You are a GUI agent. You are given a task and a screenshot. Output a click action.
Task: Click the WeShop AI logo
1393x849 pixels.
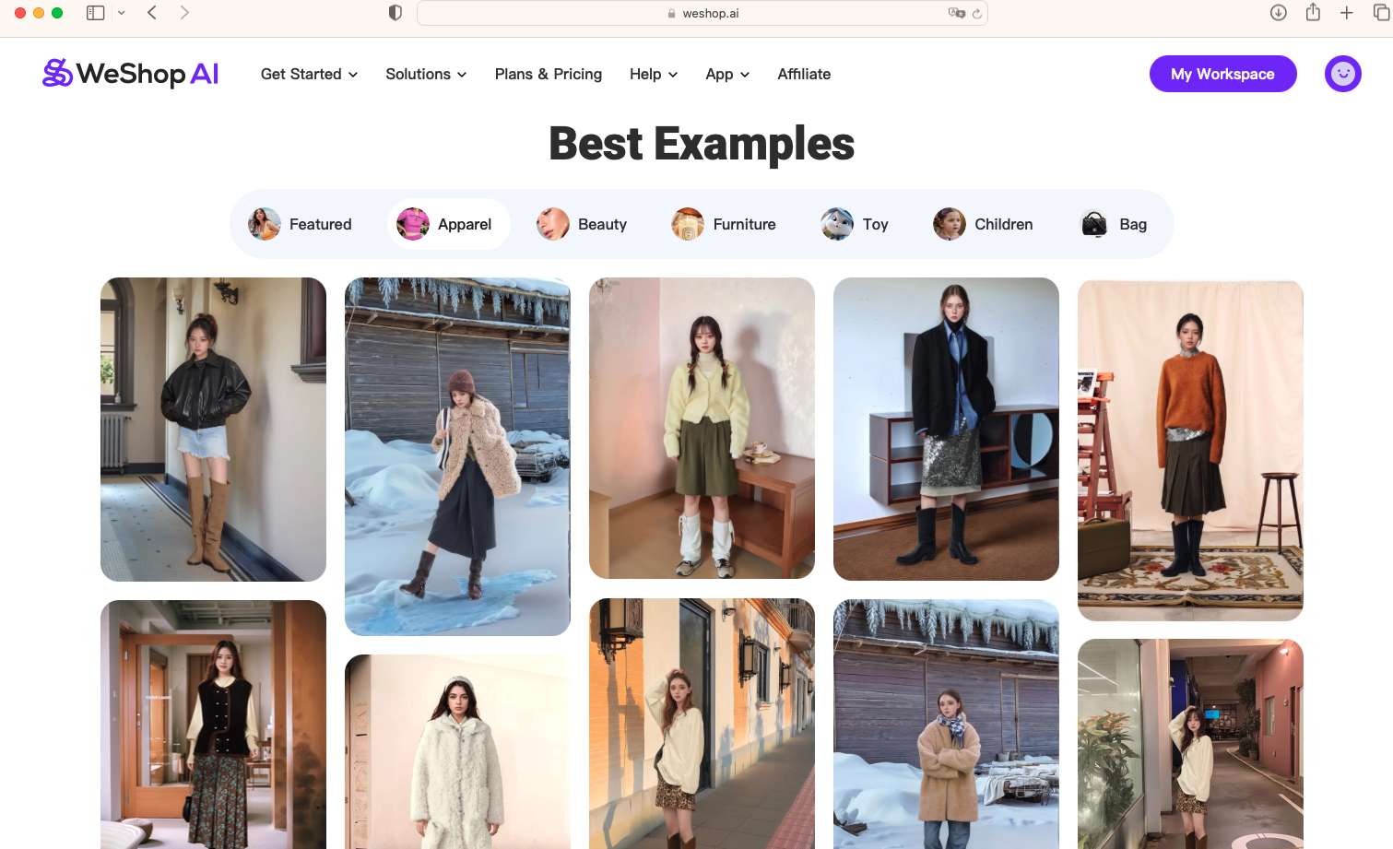pyautogui.click(x=129, y=74)
